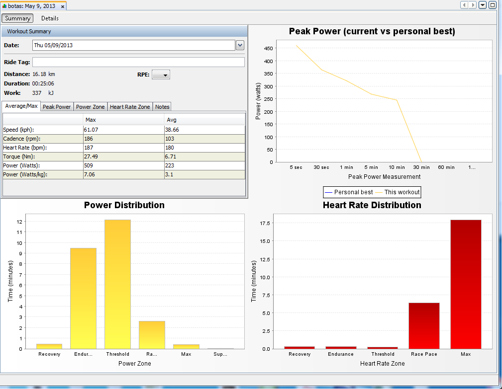
Task: Expand the RPE combo box
Action: point(161,75)
